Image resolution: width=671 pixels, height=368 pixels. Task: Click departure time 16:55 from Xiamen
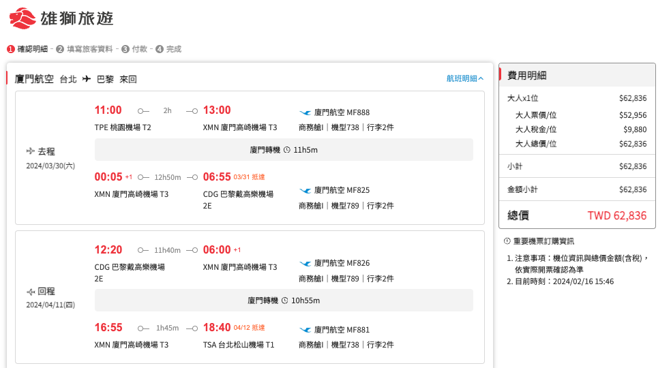pos(108,327)
